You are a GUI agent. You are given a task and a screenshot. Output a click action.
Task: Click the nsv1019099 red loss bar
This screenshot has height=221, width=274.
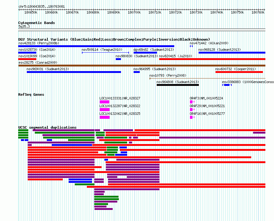(27, 59)
